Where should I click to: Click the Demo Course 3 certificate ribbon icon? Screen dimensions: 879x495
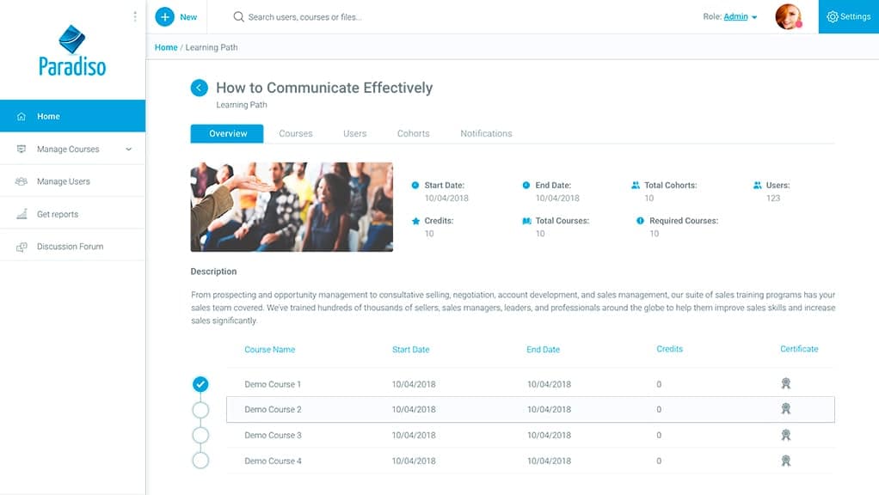(x=785, y=435)
